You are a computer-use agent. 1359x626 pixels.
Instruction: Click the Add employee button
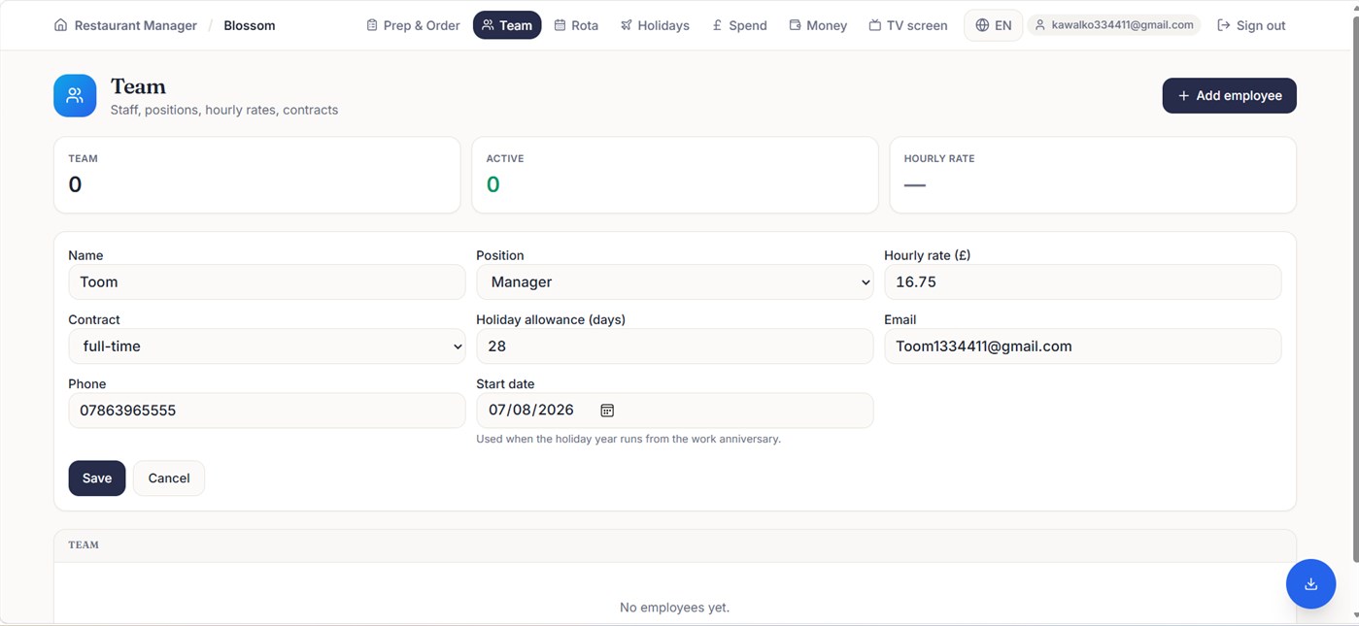(x=1230, y=95)
